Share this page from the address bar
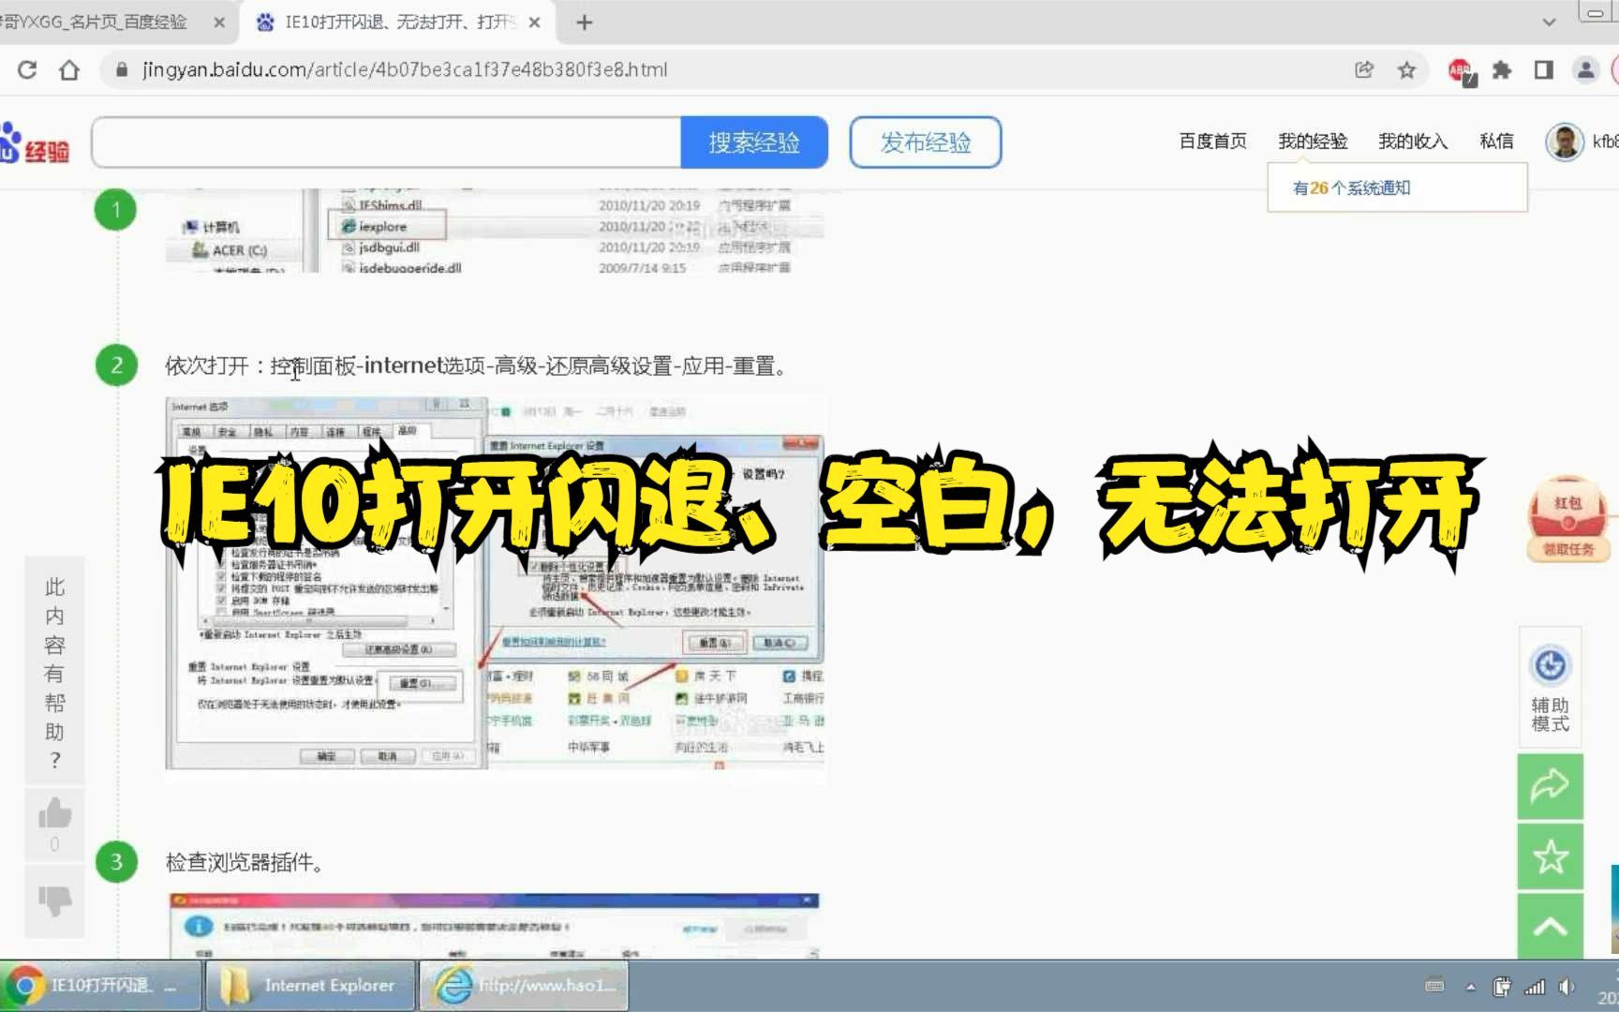 pos(1364,69)
